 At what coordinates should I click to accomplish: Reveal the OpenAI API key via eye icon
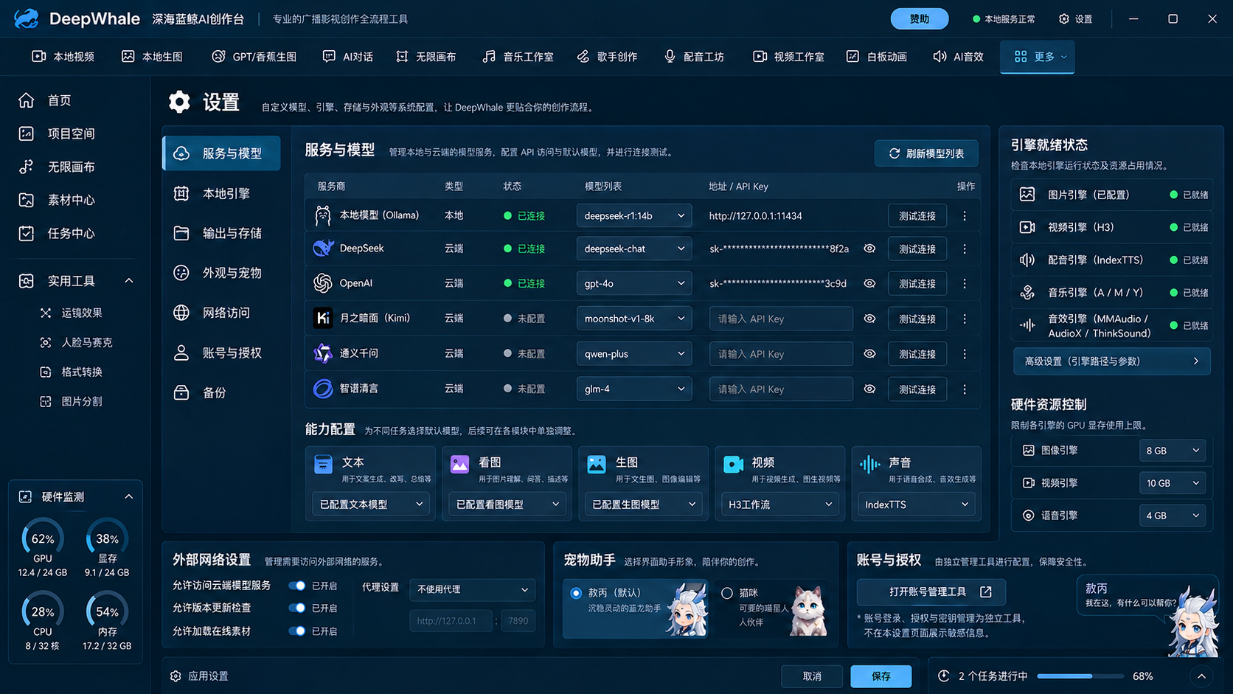pyautogui.click(x=870, y=283)
